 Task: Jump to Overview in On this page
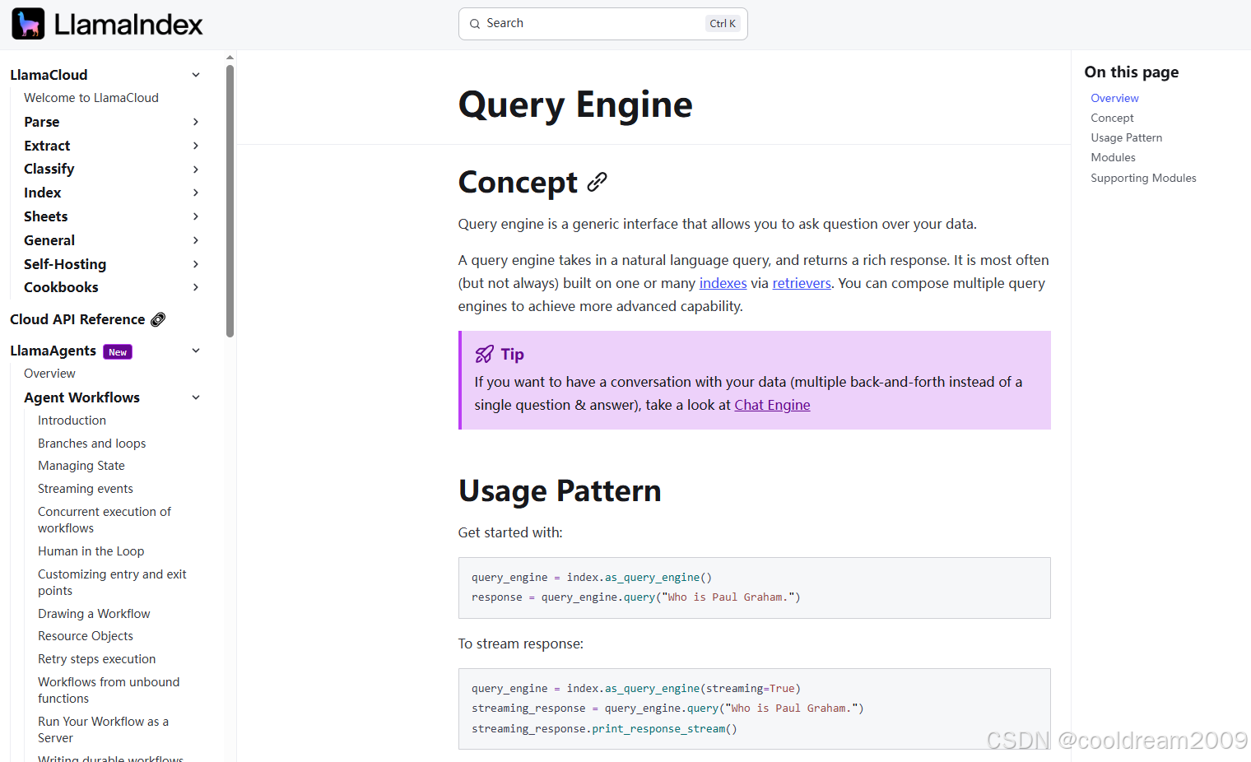(x=1114, y=98)
